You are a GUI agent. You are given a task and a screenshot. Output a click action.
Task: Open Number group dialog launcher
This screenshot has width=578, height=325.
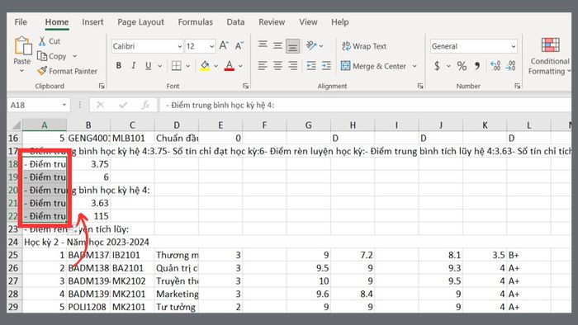[518, 86]
